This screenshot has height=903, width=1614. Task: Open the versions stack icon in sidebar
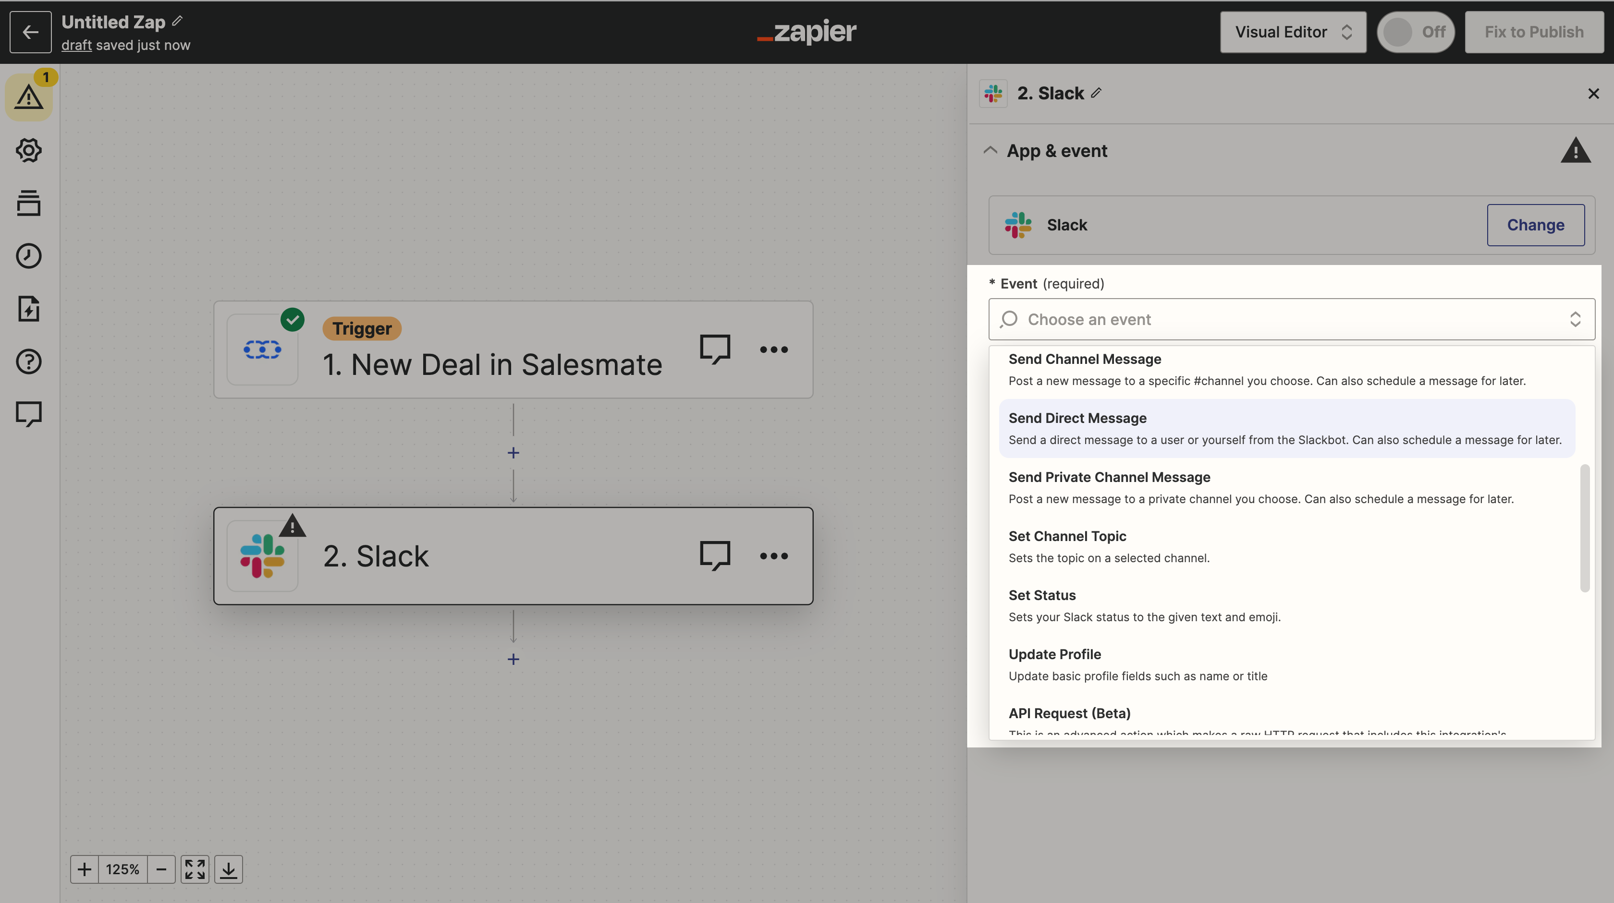coord(29,203)
